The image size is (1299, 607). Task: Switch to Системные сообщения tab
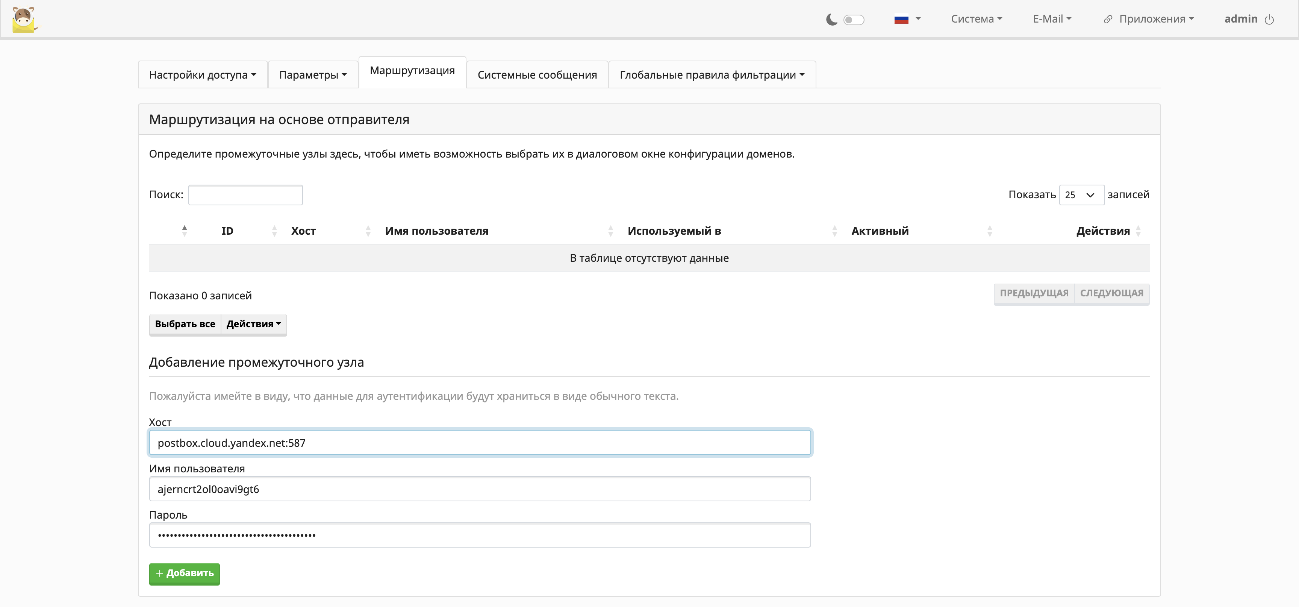click(x=537, y=75)
